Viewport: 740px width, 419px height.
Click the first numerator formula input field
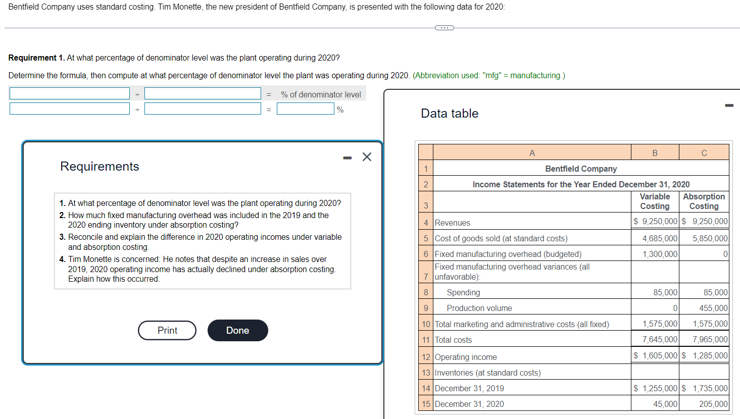coord(69,93)
